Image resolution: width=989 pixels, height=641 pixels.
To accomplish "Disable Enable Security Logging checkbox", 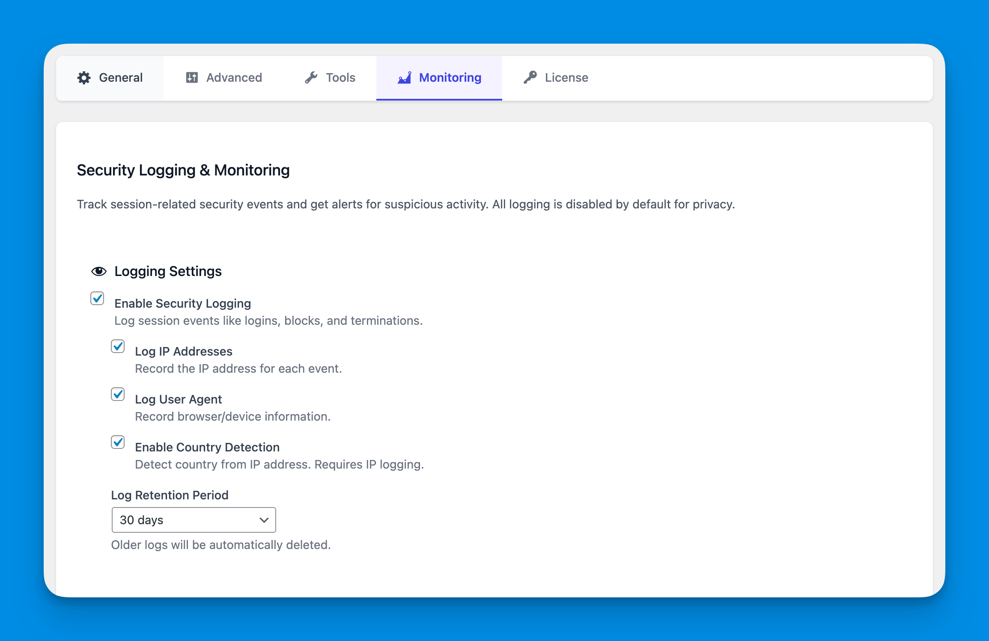I will (x=97, y=298).
